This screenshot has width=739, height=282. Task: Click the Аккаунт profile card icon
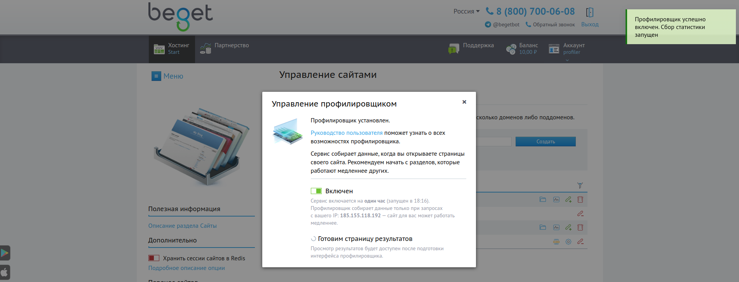[554, 49]
